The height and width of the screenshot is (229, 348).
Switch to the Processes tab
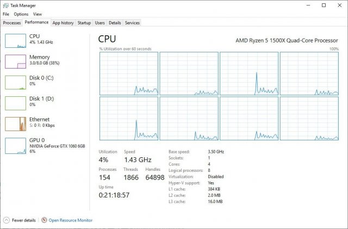[12, 23]
